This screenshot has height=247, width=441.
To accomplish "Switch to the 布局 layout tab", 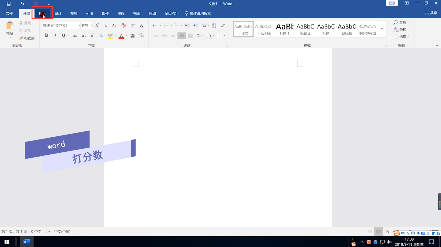I will pyautogui.click(x=74, y=13).
